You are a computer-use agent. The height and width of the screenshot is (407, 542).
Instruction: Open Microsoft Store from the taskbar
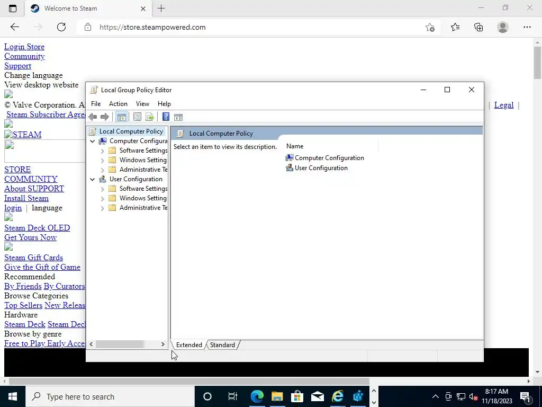tap(297, 396)
